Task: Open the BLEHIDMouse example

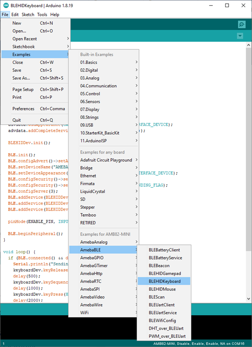Action: point(162,289)
